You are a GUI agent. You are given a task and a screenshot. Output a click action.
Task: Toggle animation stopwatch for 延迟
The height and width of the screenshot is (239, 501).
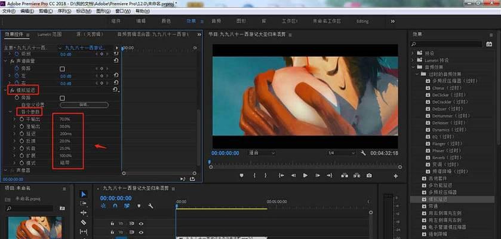point(21,134)
